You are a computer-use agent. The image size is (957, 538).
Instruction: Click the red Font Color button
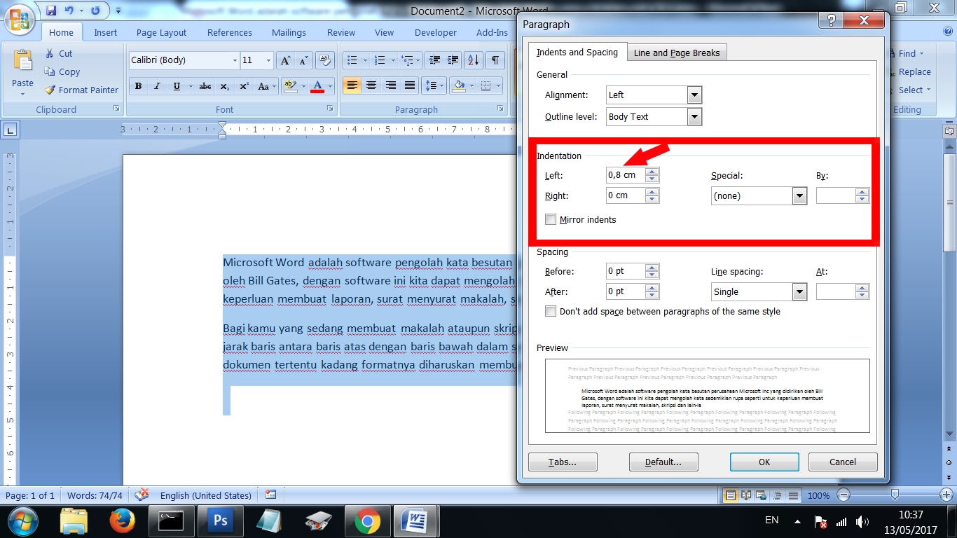tap(317, 86)
